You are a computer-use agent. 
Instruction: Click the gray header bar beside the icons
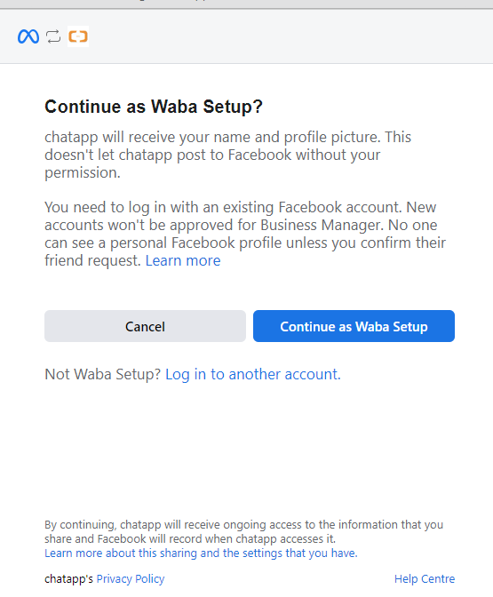click(290, 36)
